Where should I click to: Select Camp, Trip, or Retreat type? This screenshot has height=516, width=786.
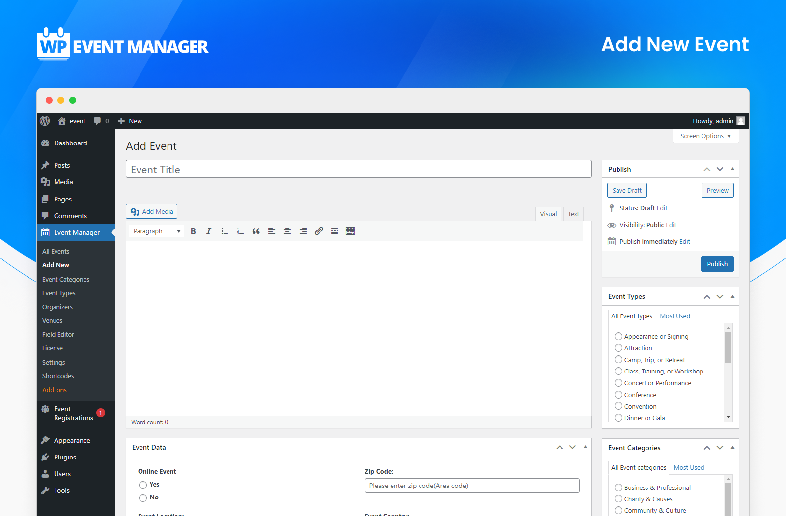pyautogui.click(x=618, y=360)
